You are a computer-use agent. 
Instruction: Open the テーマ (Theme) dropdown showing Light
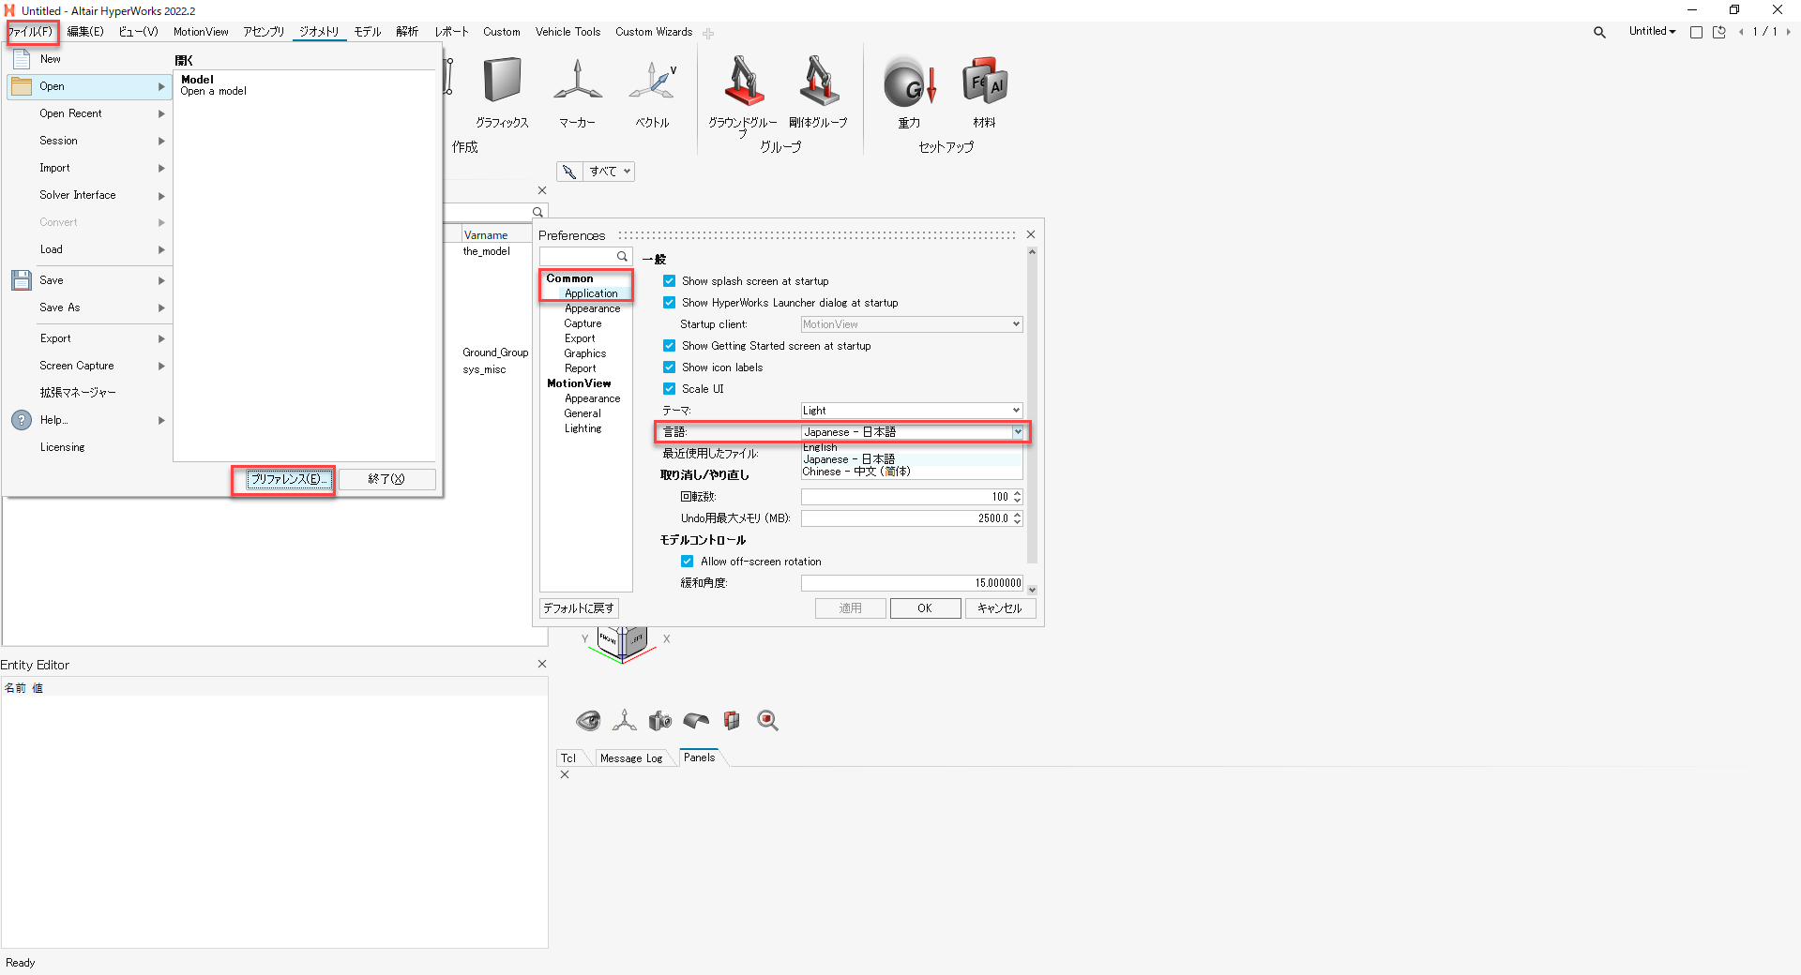[1016, 410]
